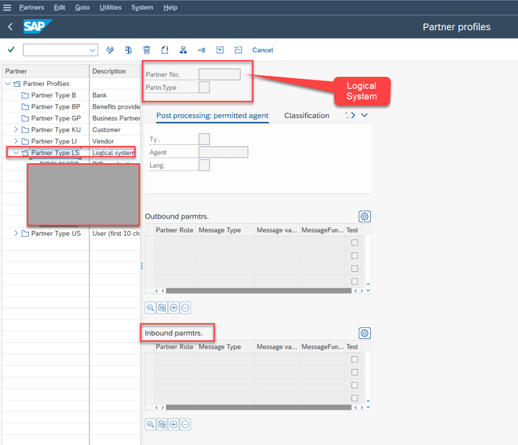This screenshot has width=518, height=445.
Task: Open the Utilities menu
Action: (110, 8)
